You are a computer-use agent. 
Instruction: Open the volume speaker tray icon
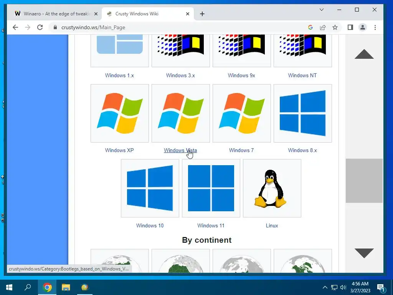[343, 287]
